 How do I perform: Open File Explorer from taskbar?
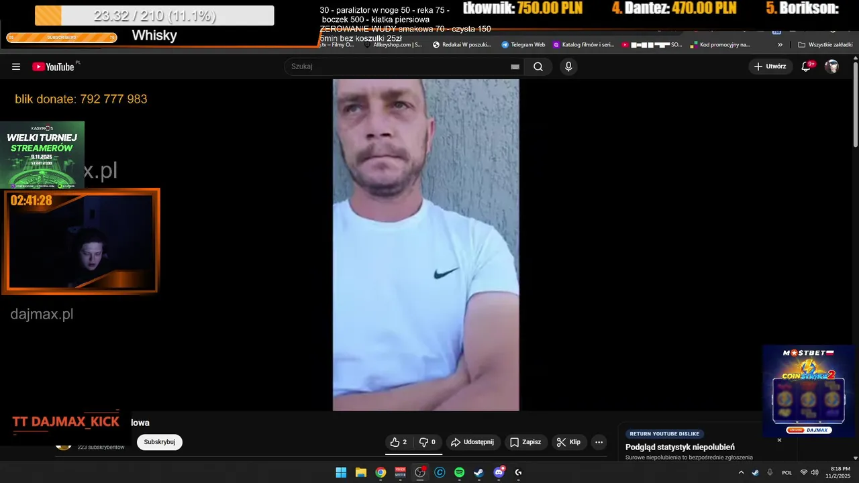coord(361,472)
